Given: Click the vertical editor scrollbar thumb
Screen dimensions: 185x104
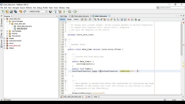Looking at the screenshot, I should 182,39.
